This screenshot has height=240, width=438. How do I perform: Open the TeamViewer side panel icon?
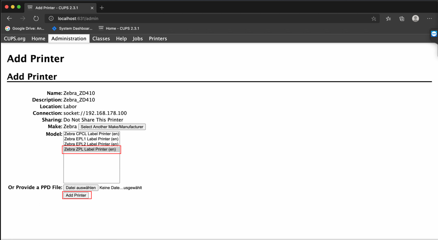click(x=434, y=34)
